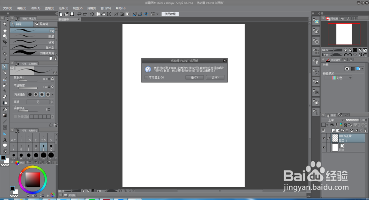This screenshot has width=369, height=200.
Task: Select the Text tool
Action: tap(5, 140)
